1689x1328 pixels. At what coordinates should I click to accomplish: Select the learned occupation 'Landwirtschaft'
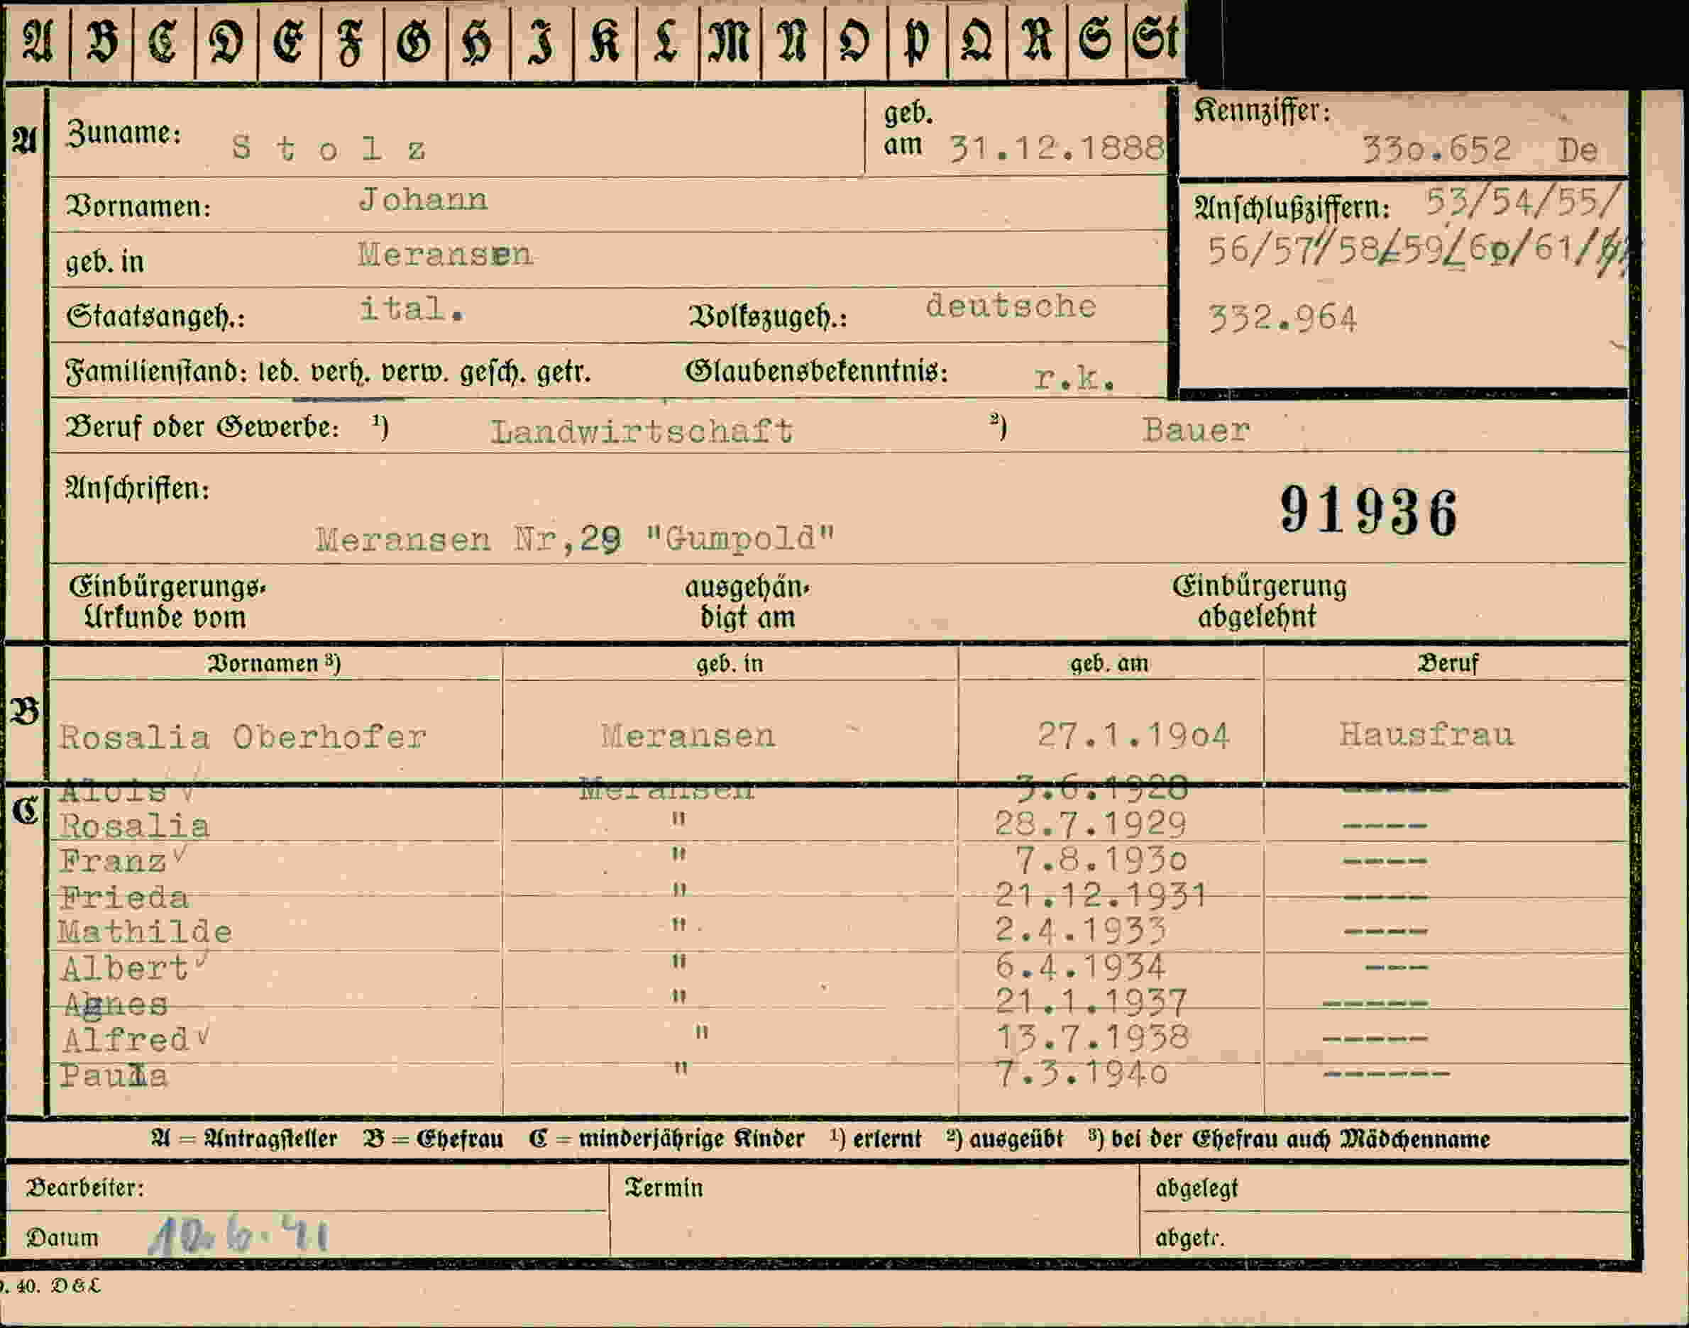point(642,431)
